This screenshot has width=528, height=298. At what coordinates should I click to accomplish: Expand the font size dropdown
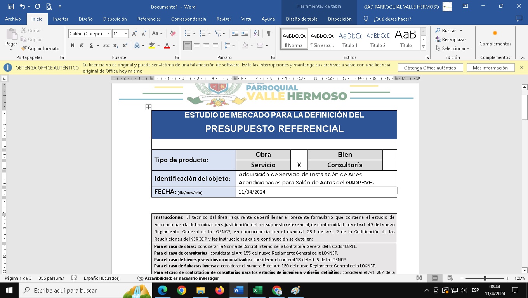point(126,34)
